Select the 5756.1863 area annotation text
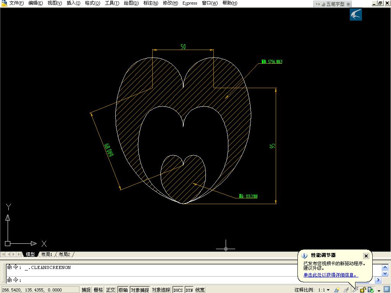Image resolution: width=391 pixels, height=293 pixels. 272,61
